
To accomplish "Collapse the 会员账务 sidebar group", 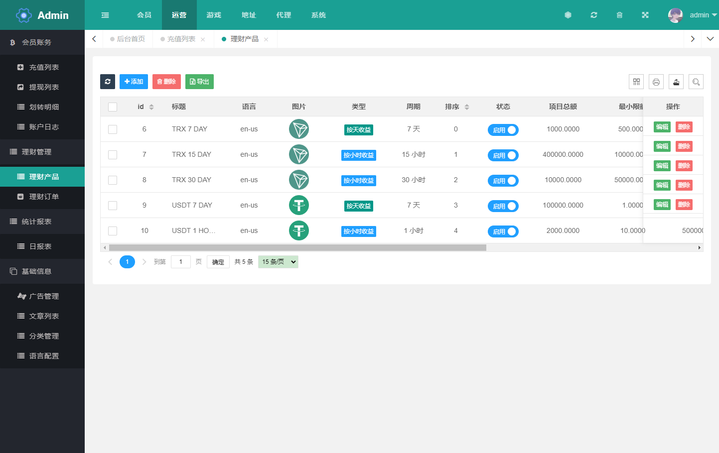I will (x=42, y=42).
